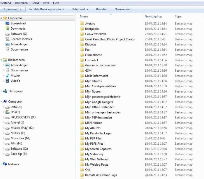Screen dimensions: 204x179
Task: Select the Gescande documenten folder name
Action: click(100, 65)
